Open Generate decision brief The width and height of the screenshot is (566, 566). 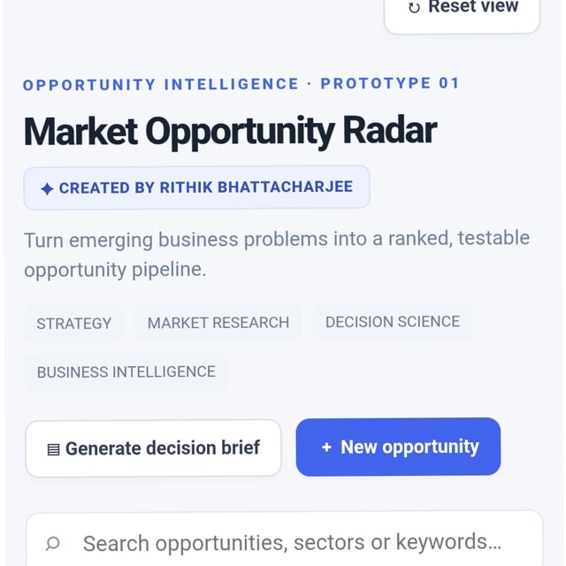[x=153, y=448]
